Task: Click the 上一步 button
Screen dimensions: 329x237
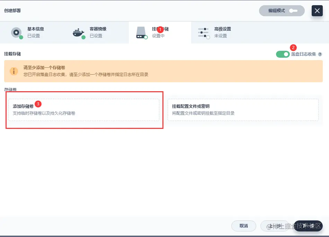Action: 275,226
